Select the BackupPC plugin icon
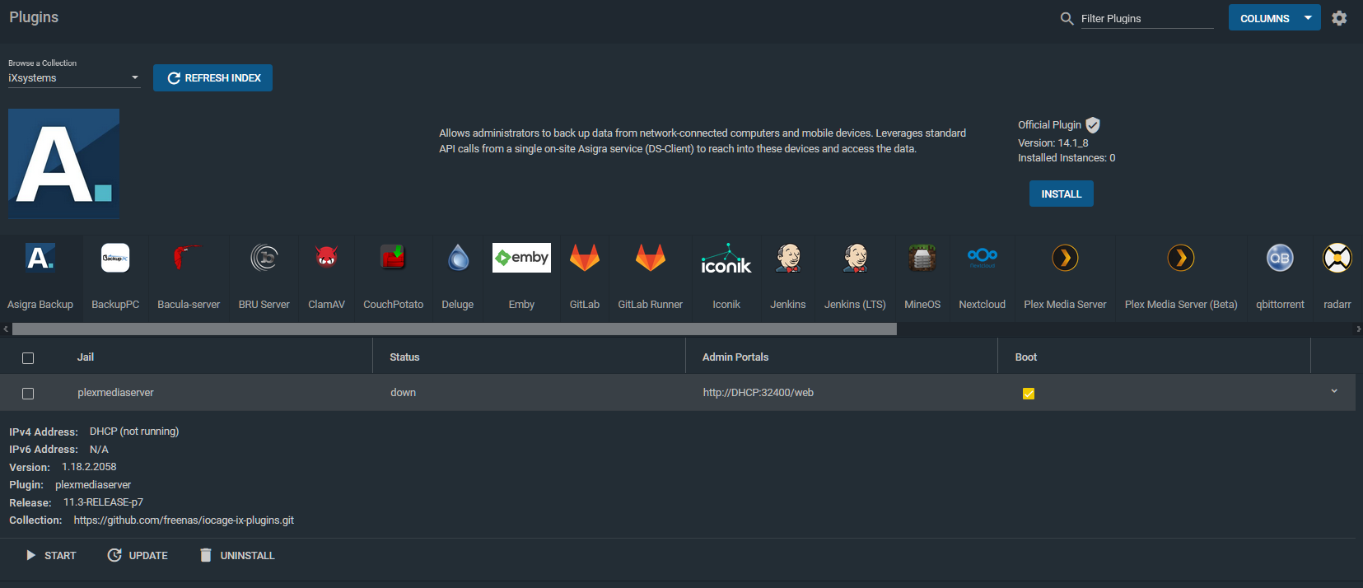The width and height of the screenshot is (1363, 588). point(115,258)
